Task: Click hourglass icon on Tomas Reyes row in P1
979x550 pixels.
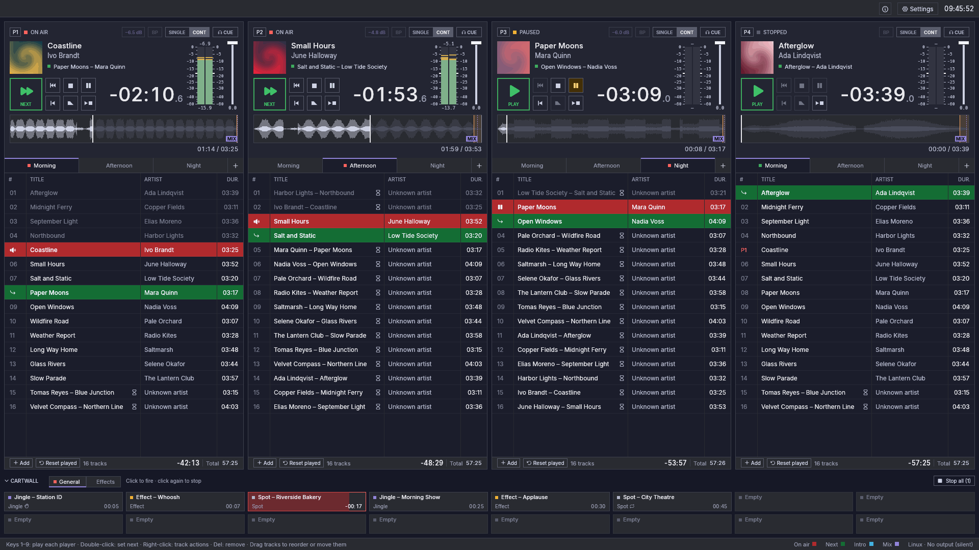Action: [134, 393]
